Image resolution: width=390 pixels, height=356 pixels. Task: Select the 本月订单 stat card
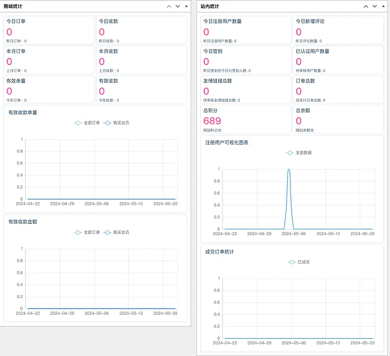tap(49, 60)
